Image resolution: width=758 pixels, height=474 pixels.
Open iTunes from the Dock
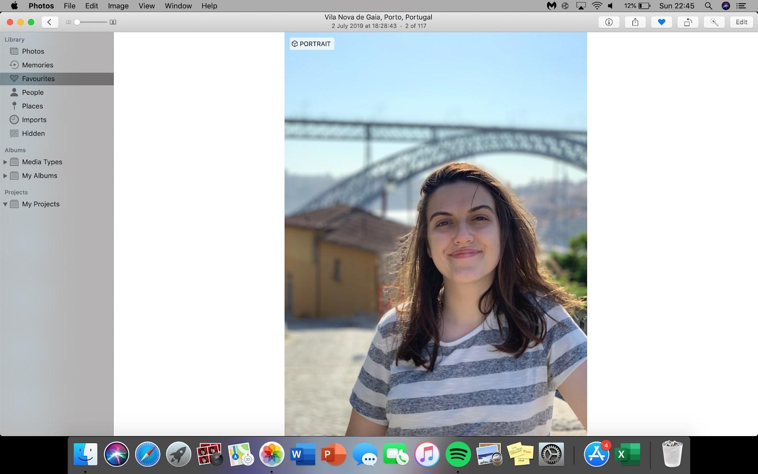pos(427,455)
